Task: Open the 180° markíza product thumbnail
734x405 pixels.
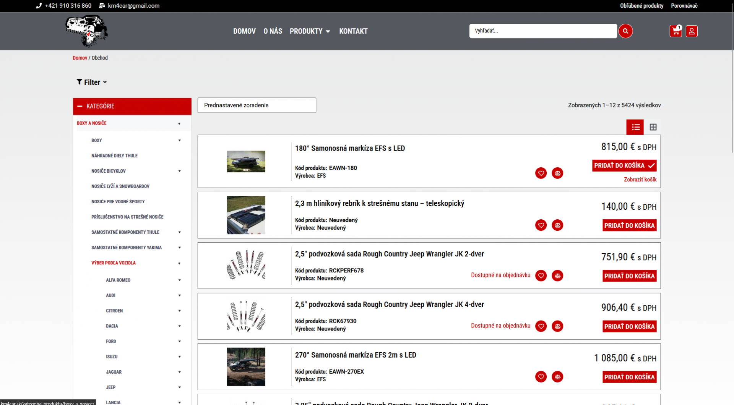Action: coord(246,162)
